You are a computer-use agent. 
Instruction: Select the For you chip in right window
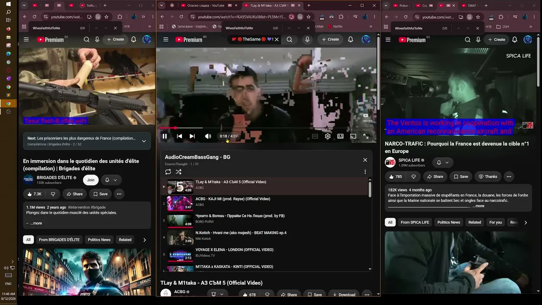click(495, 222)
